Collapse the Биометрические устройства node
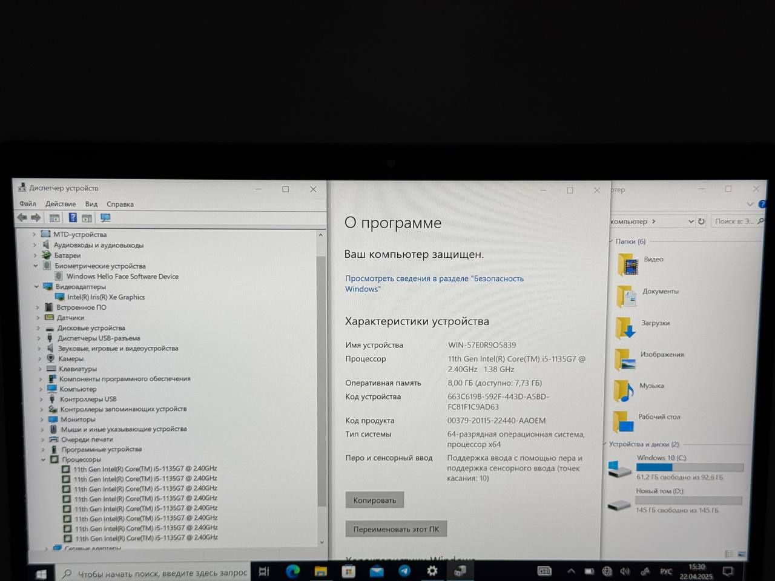This screenshot has height=581, width=775. [x=36, y=266]
